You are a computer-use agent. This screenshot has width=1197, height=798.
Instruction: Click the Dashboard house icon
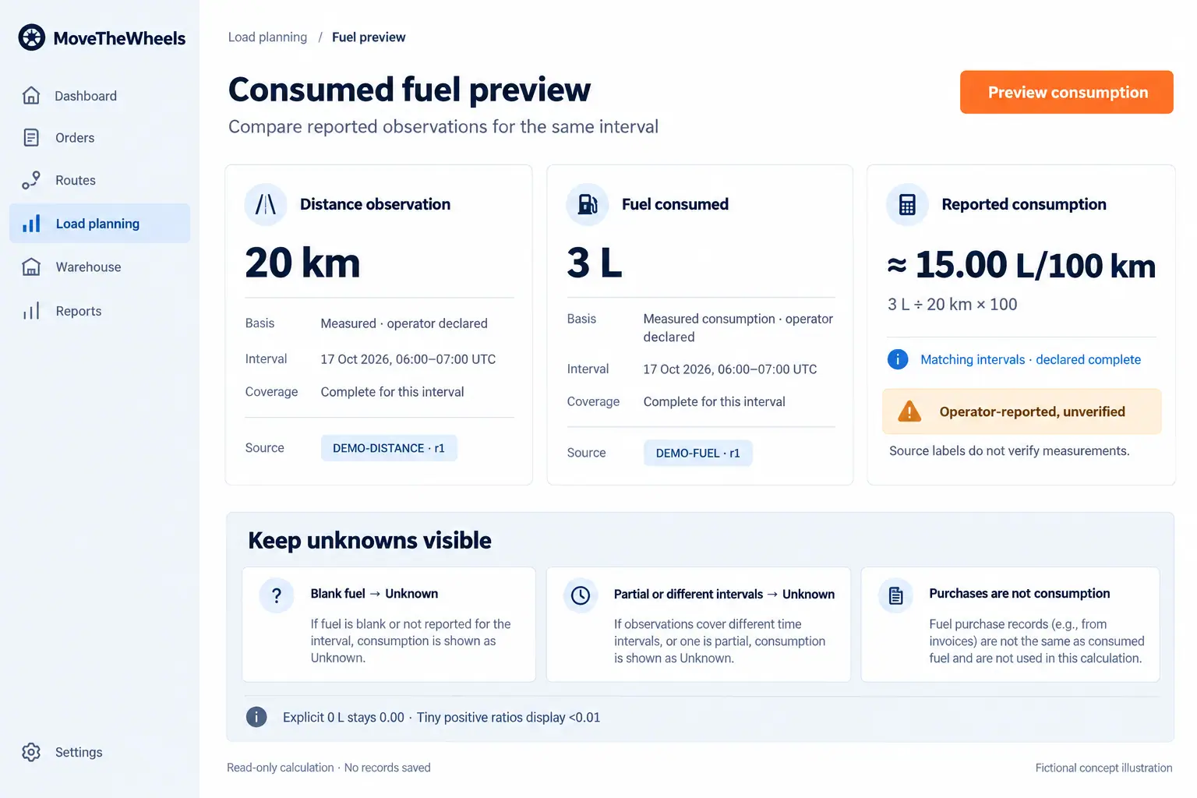coord(31,96)
